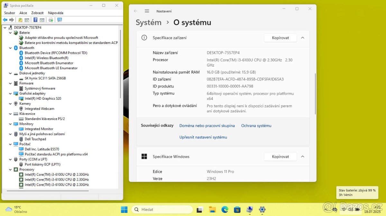
Task: Open the Upřesnit nastavení systému link
Action: (203, 137)
